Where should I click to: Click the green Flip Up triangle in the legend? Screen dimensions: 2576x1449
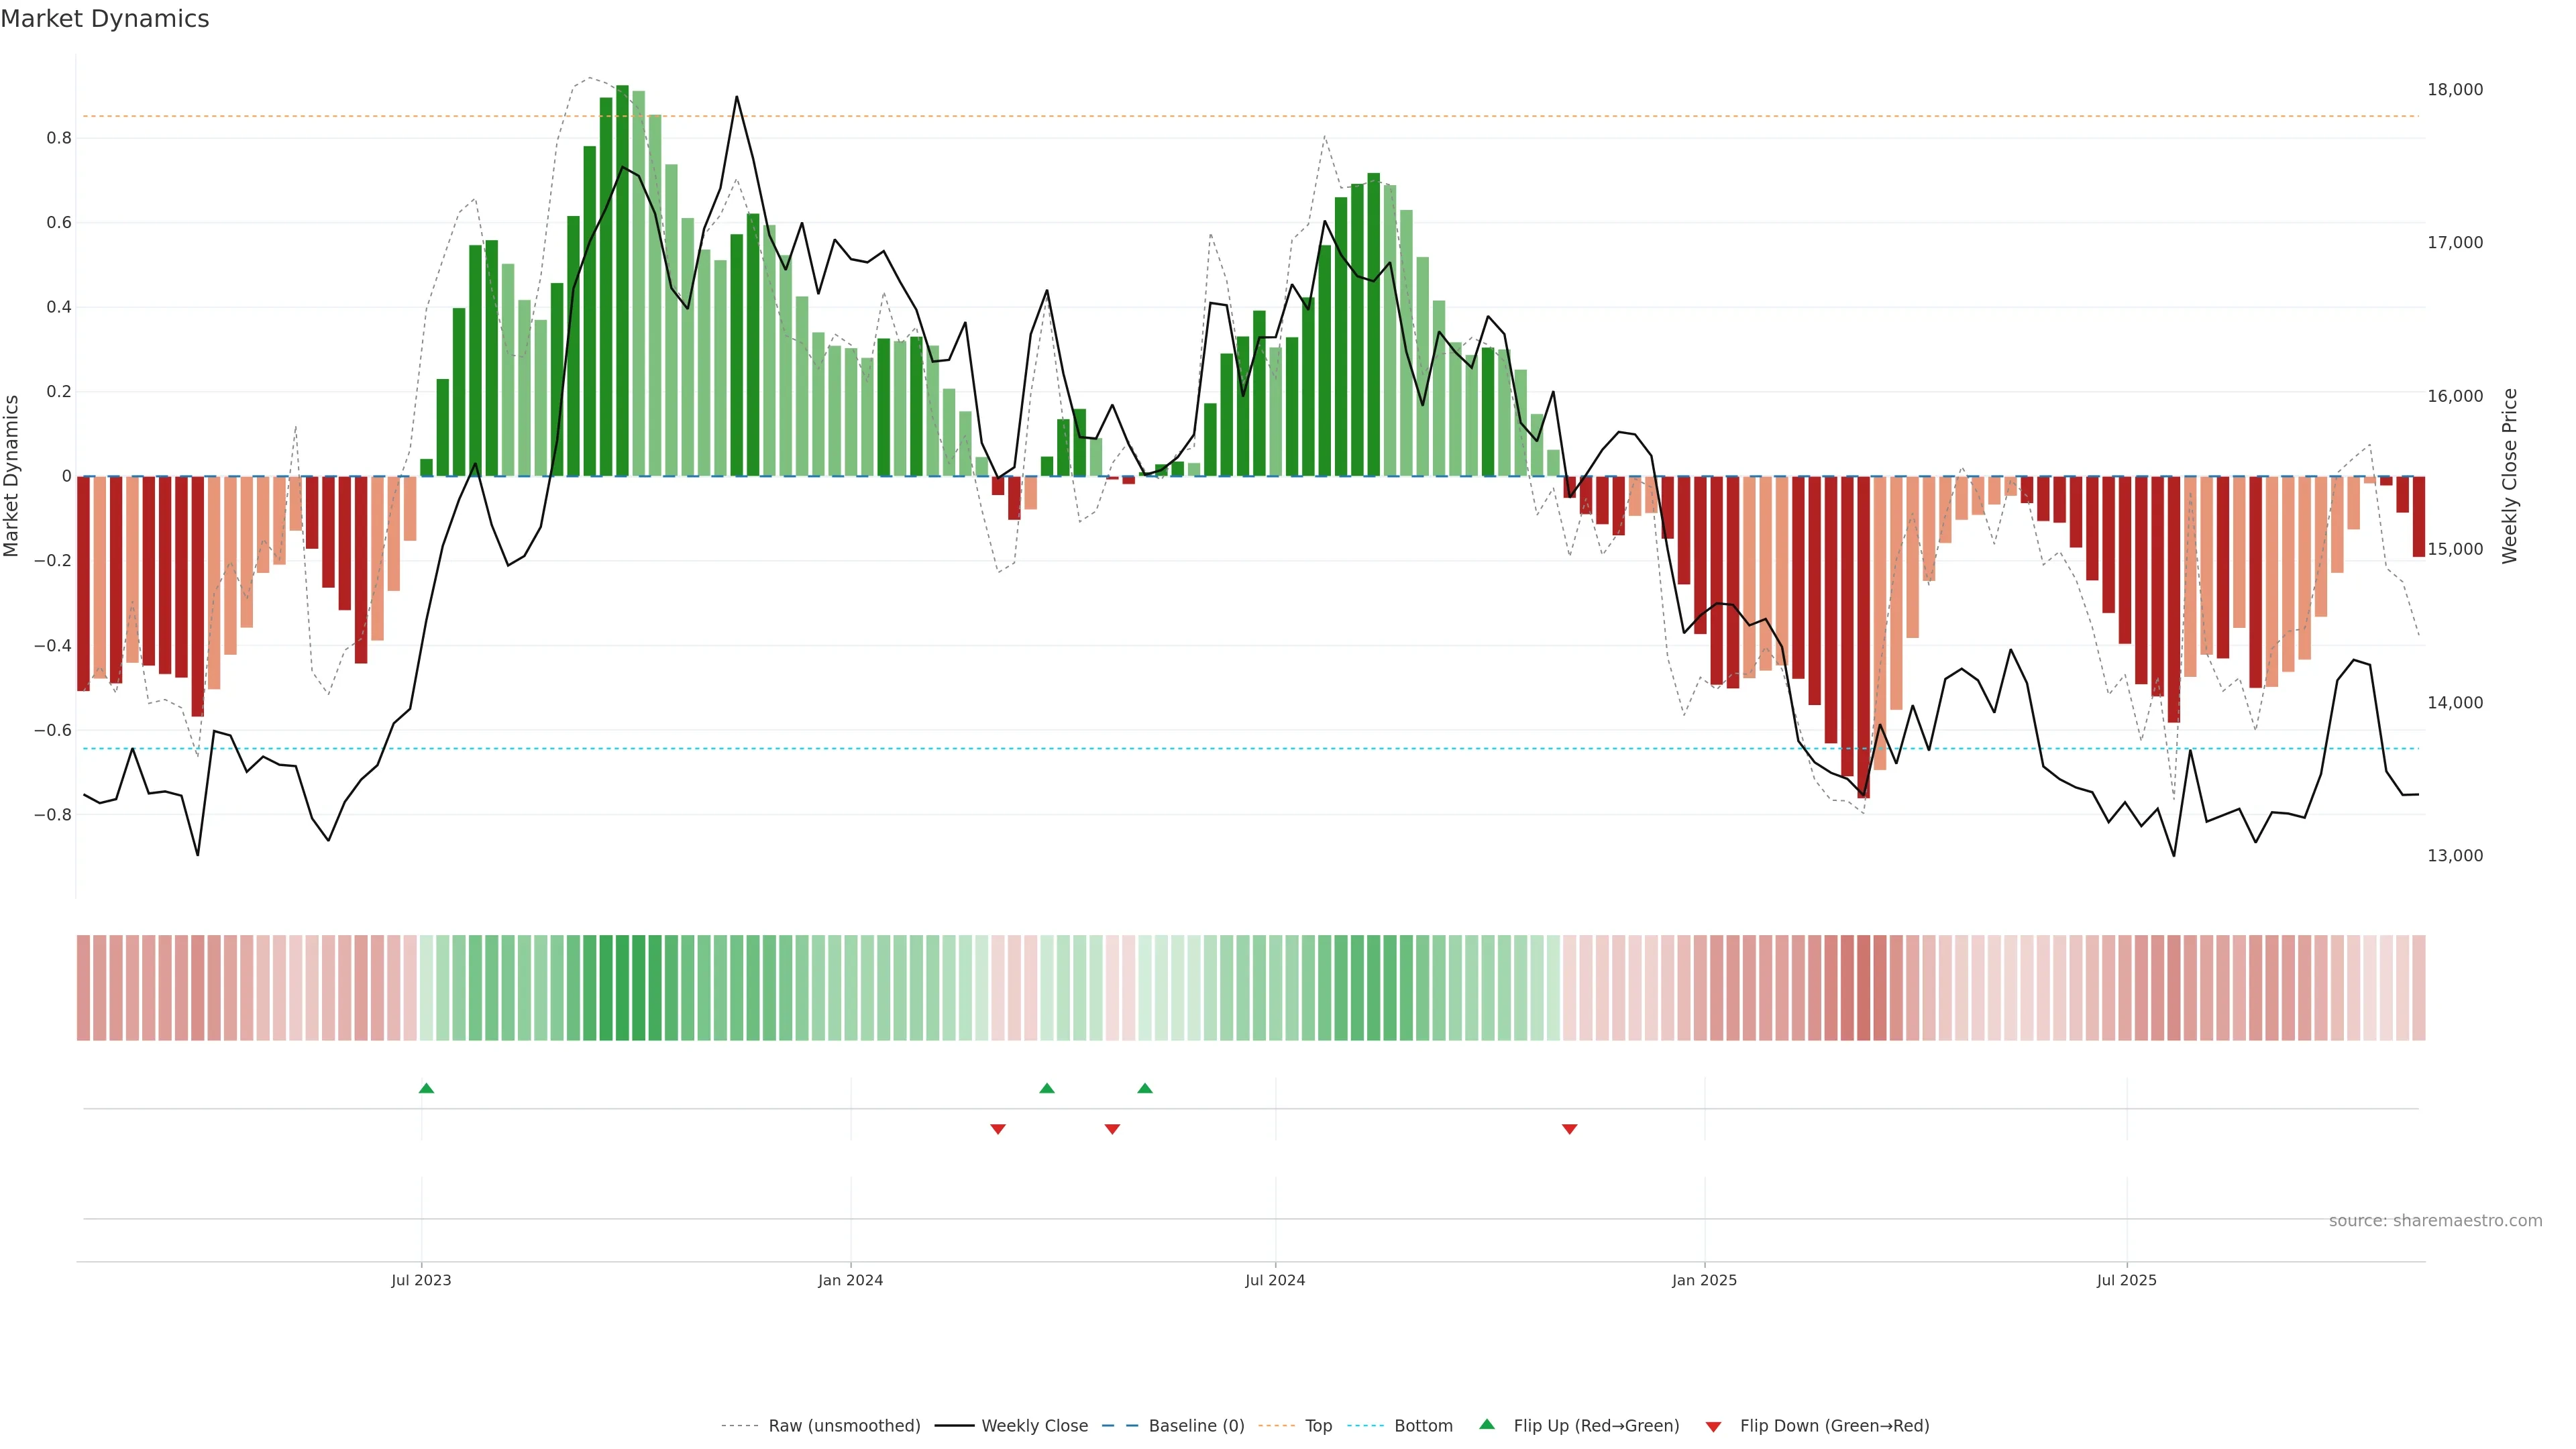point(1487,1424)
